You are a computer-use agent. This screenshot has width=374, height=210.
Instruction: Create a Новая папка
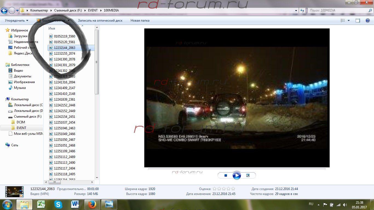(140, 21)
